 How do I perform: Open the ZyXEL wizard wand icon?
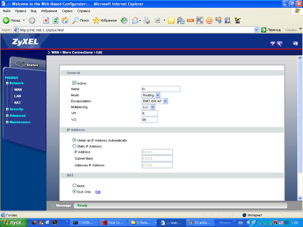[x=280, y=44]
